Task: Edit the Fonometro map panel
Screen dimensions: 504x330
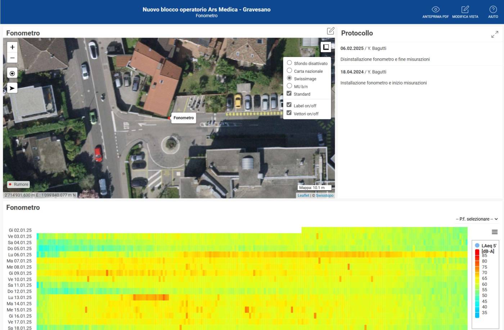Action: pos(330,31)
